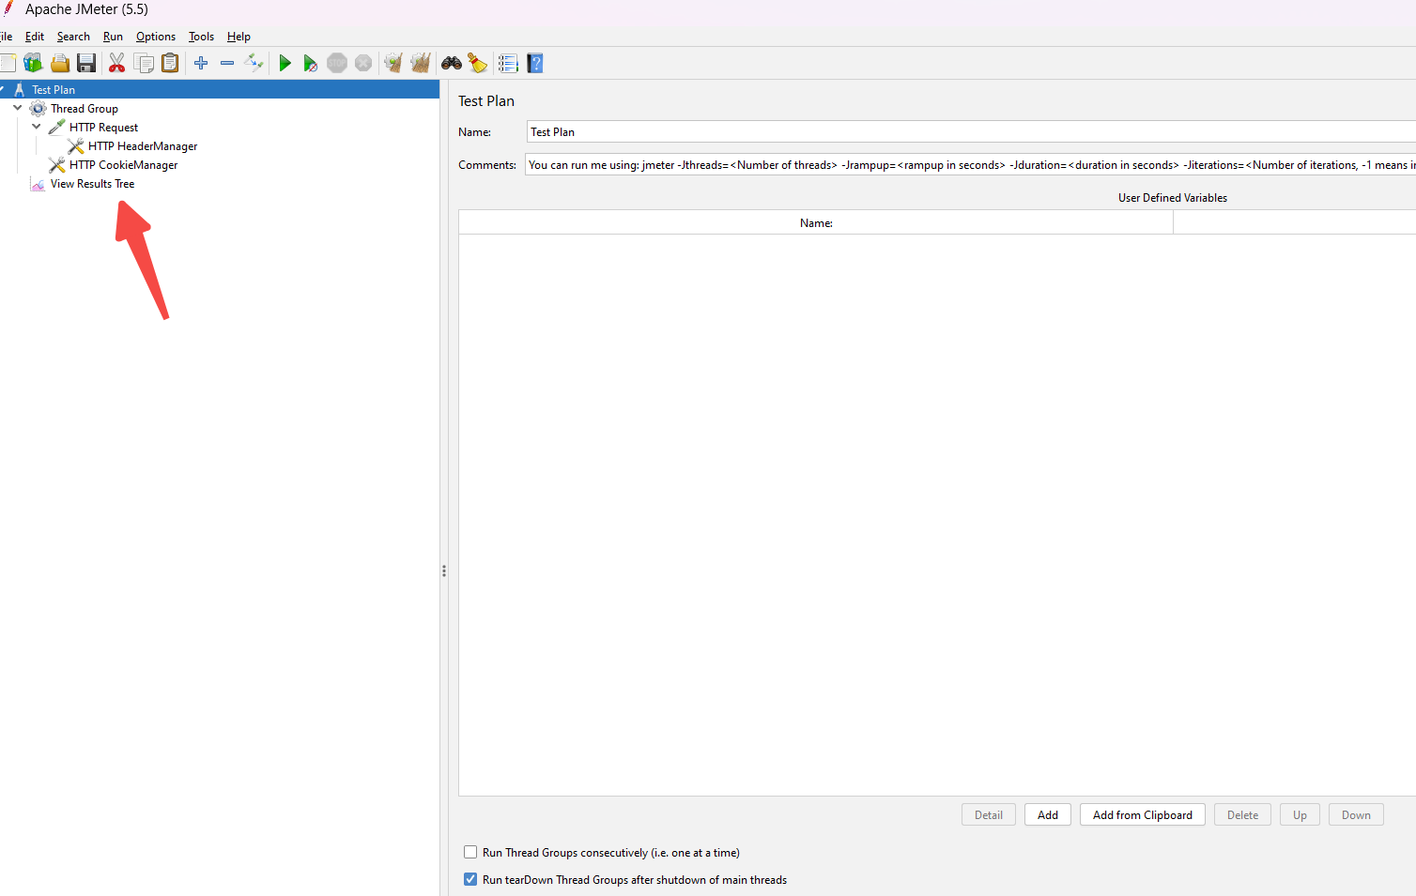The height and width of the screenshot is (896, 1416).
Task: Open the Run menu
Action: [x=113, y=37]
